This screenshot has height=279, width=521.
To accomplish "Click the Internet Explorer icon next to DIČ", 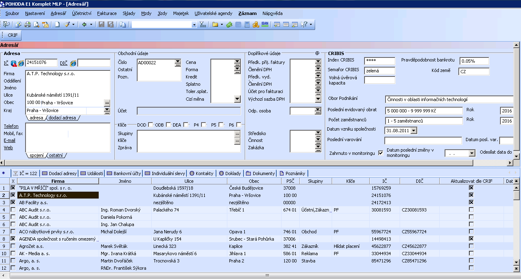I will coord(73,63).
